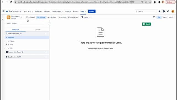This screenshot has height=100, width=177.
Task: Expand the Epic timesheets section
Action: pos(46,57)
